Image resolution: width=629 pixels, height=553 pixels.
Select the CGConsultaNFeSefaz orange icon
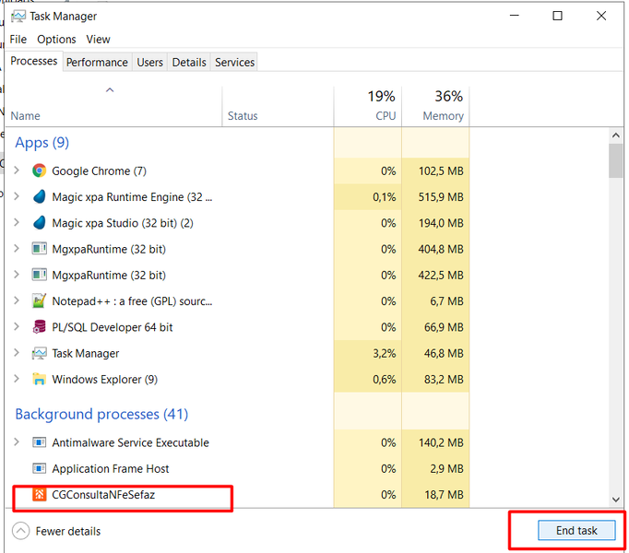tap(39, 494)
